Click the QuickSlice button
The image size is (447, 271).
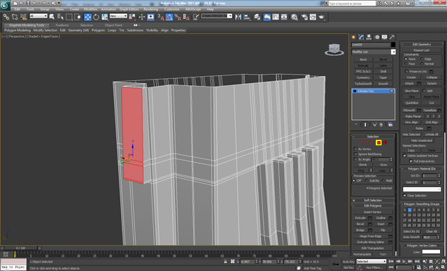[x=411, y=103]
